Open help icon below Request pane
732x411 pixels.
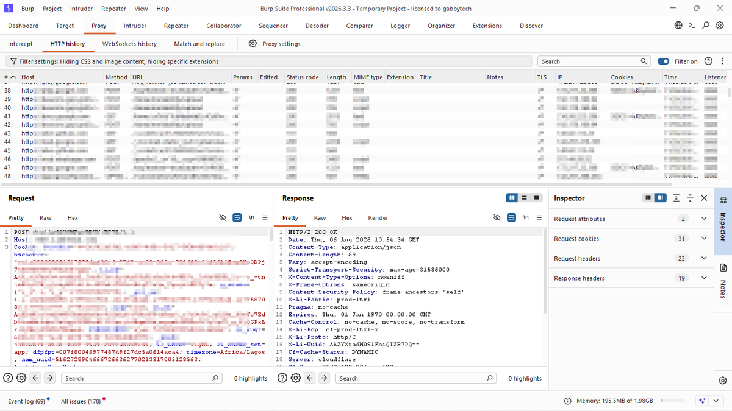[8, 378]
